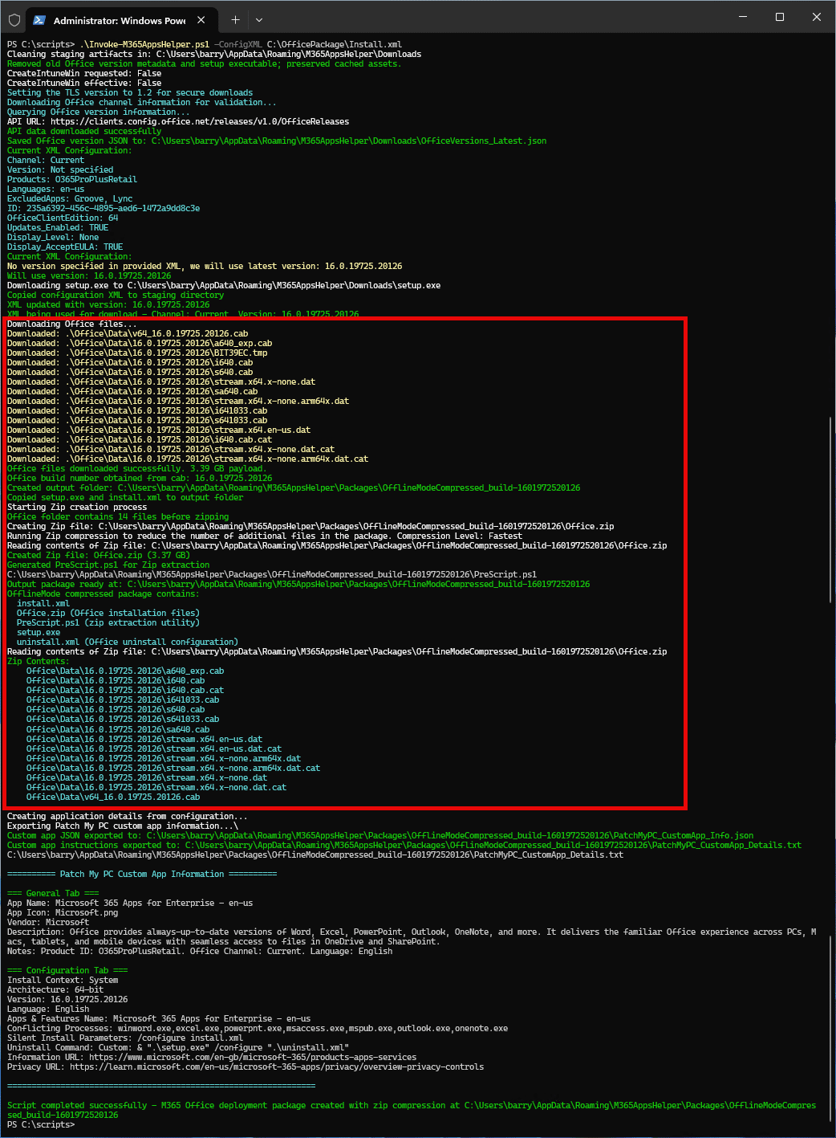Open the clients.config.office.net API URL
The width and height of the screenshot is (836, 1138).
[200, 122]
